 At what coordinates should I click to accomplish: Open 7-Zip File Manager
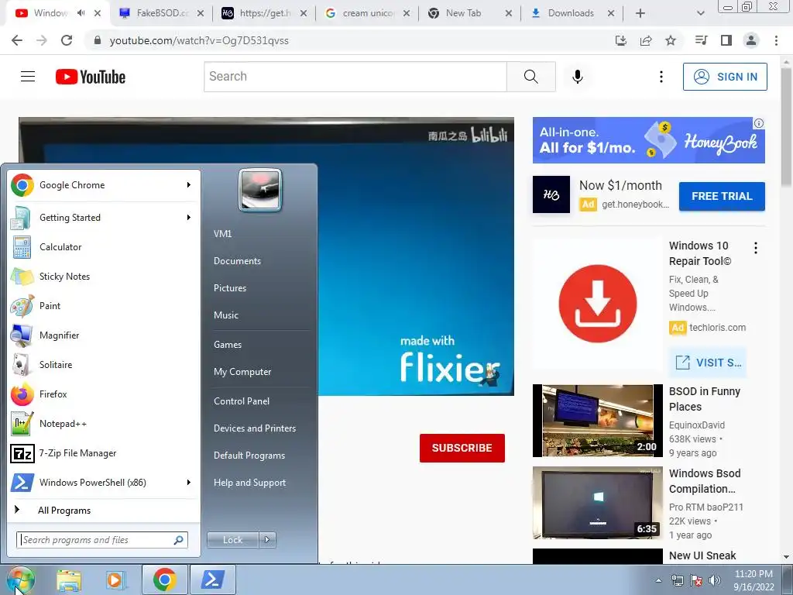coord(104,452)
